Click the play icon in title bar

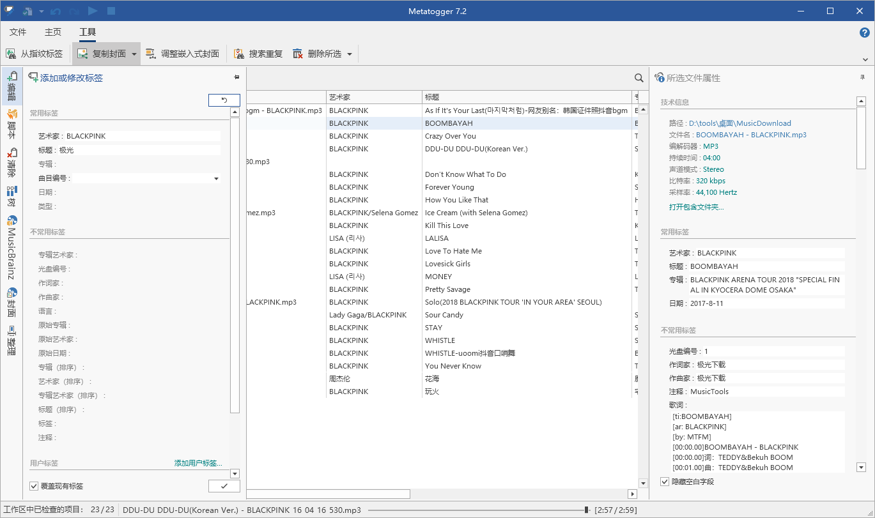93,11
